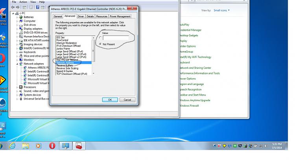295x166 pixels.
Task: Open Windows Anytime Upgrade link
Action: [x=195, y=100]
